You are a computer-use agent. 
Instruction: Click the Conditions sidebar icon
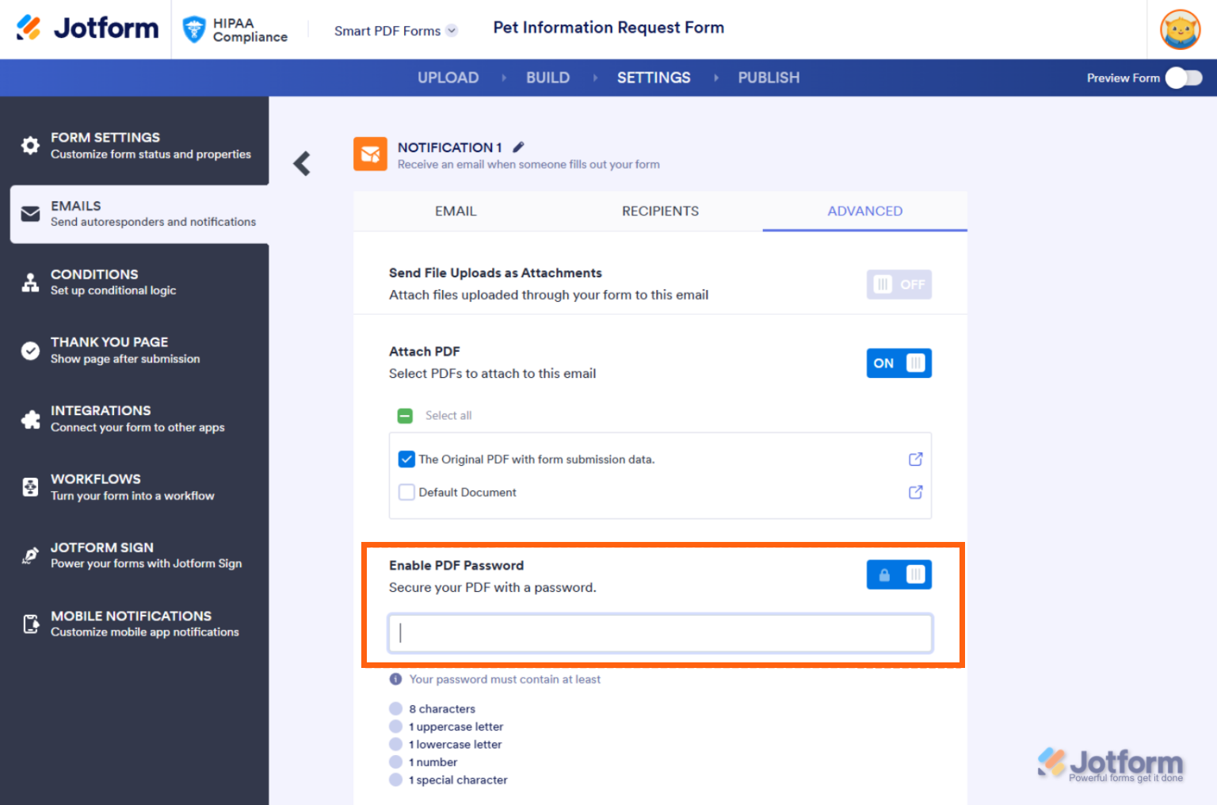[29, 282]
